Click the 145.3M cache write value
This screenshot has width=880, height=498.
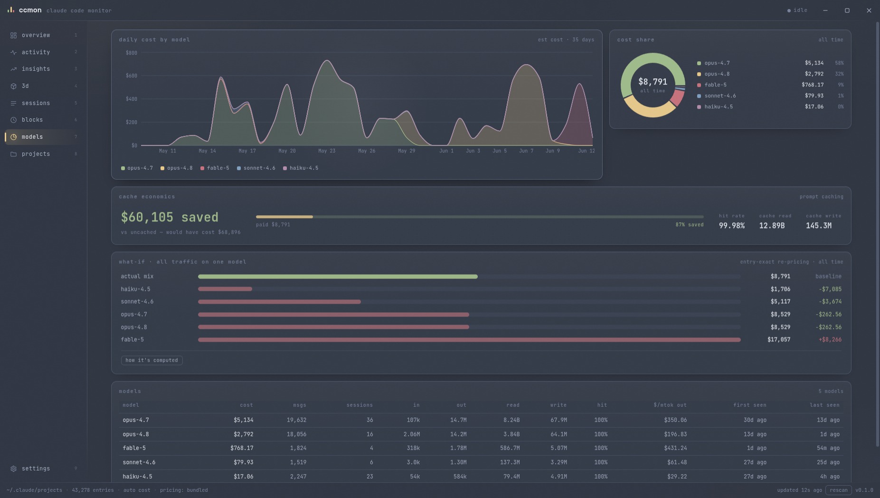click(x=819, y=226)
